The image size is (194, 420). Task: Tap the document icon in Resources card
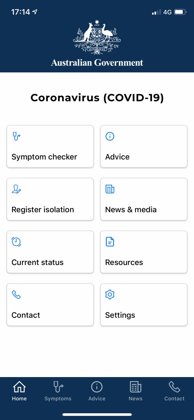click(x=110, y=242)
